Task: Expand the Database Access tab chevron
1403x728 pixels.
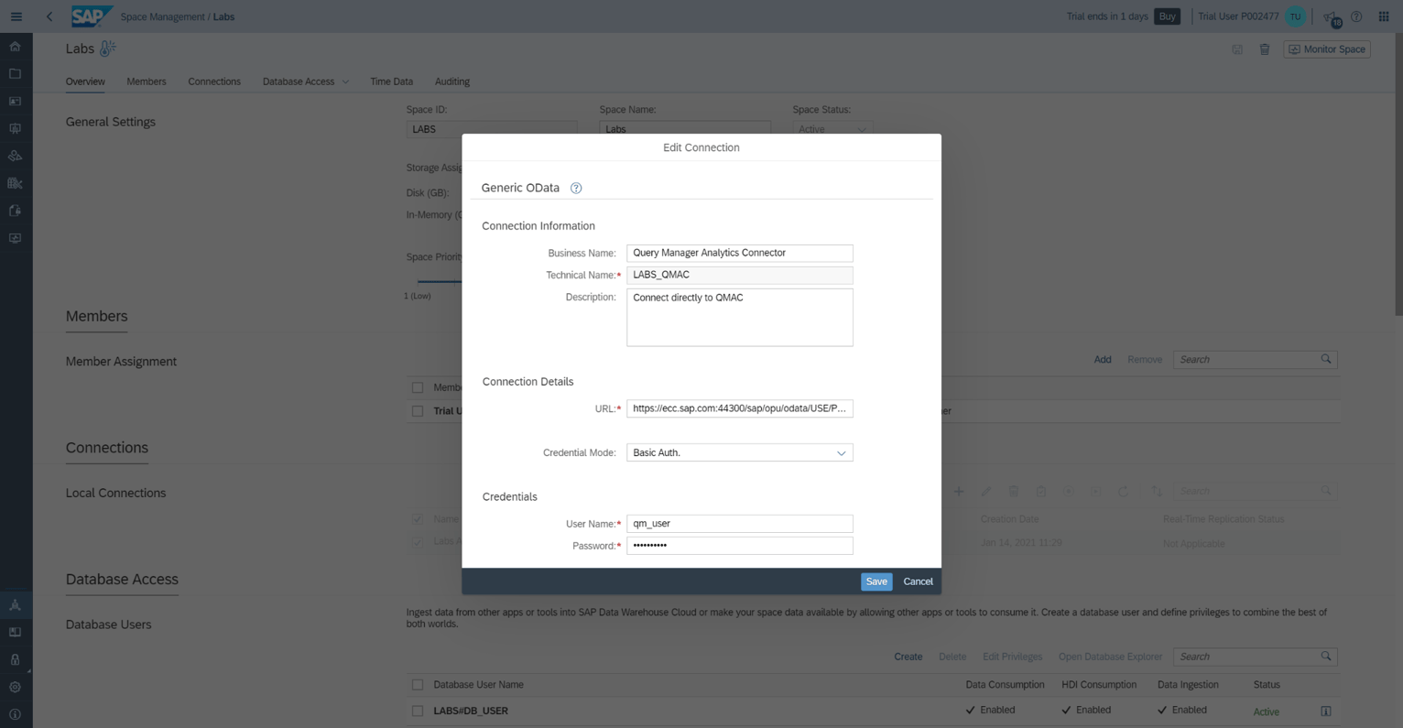Action: tap(345, 81)
